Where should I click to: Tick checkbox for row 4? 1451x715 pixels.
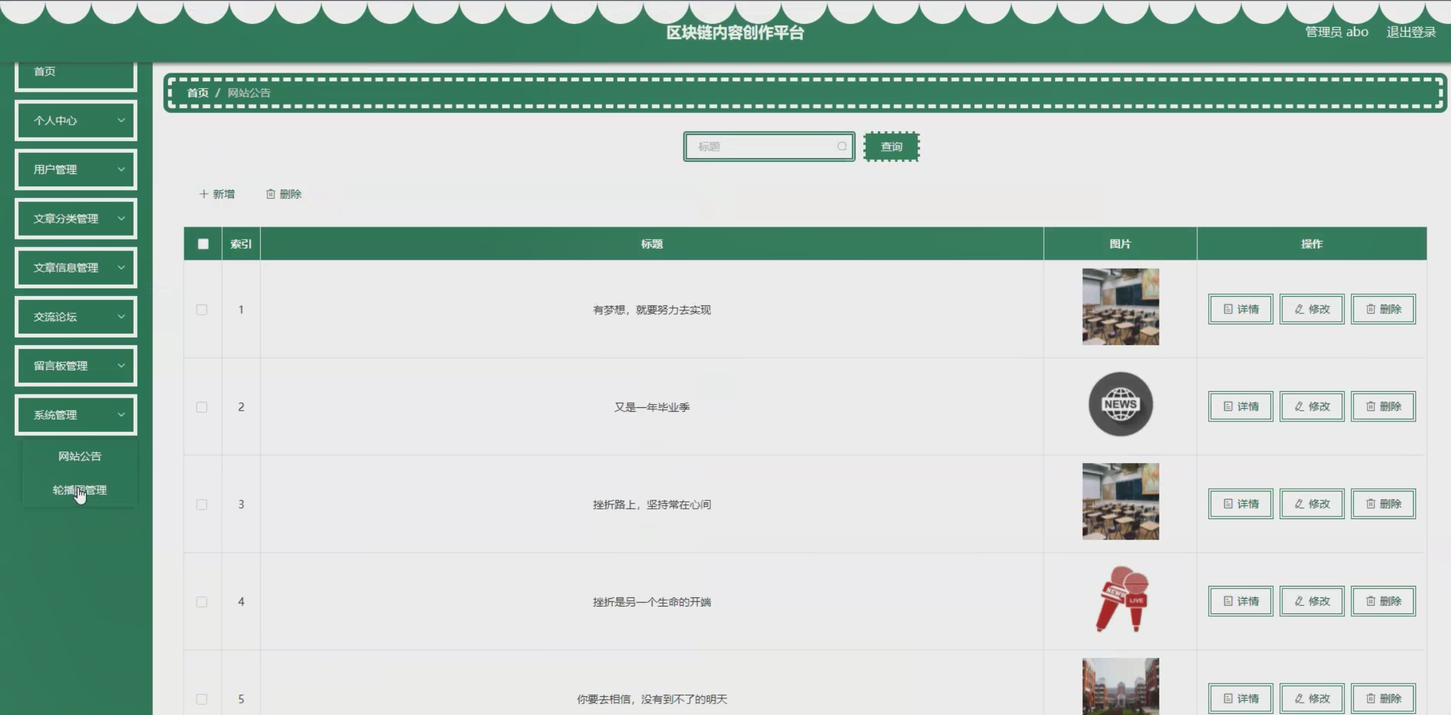[x=202, y=602]
